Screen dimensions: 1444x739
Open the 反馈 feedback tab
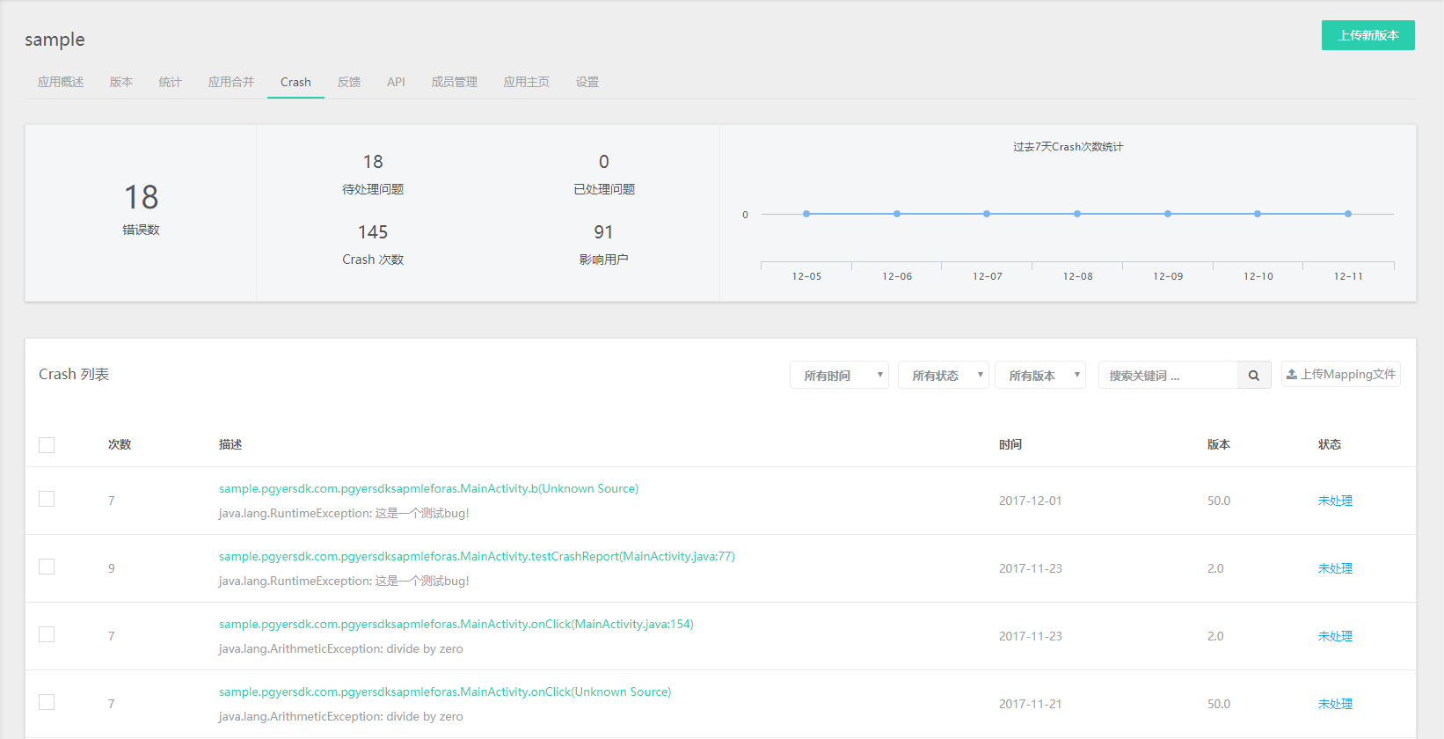coord(349,82)
